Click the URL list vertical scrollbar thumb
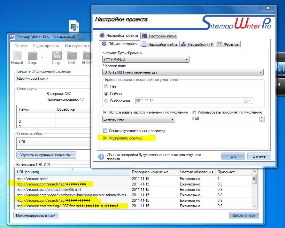The image size is (285, 228). coord(255,179)
